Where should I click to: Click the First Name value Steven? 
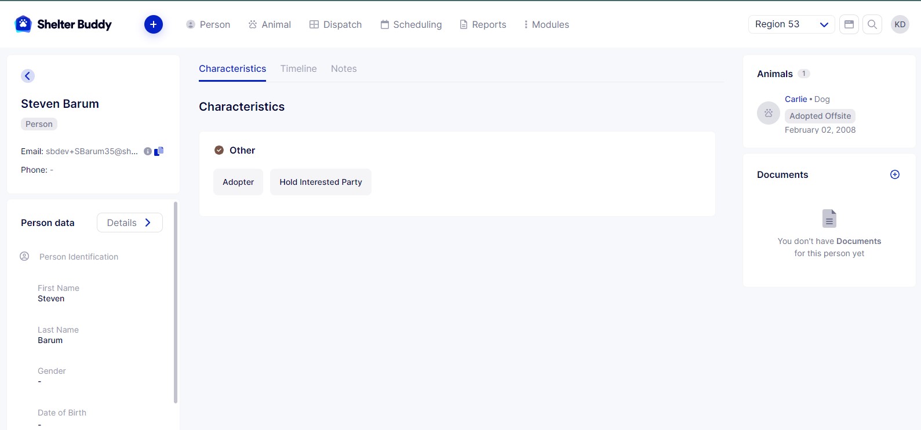pos(51,298)
